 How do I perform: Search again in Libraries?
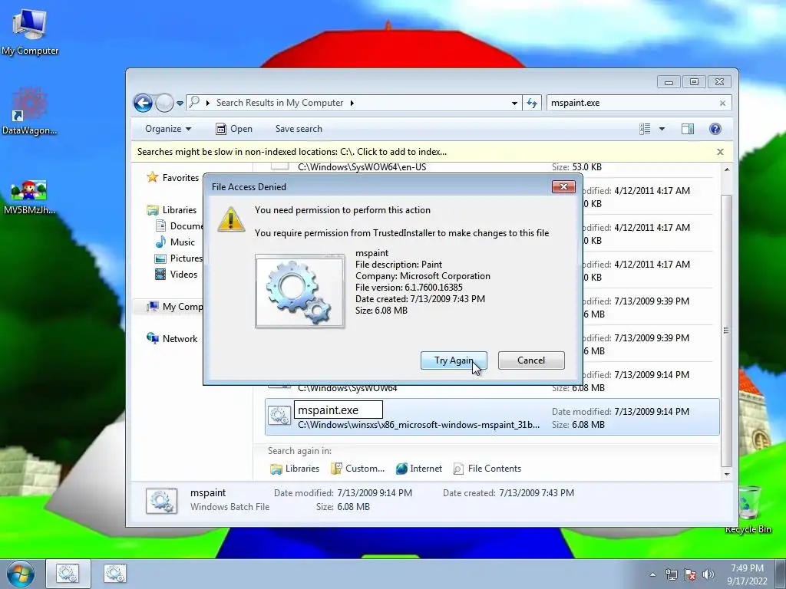pos(295,469)
